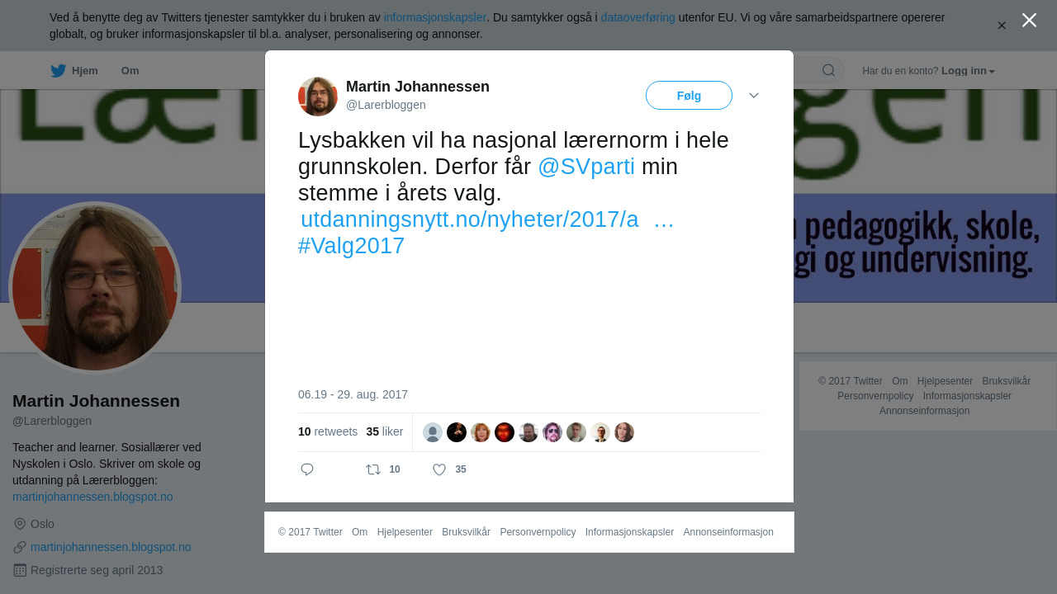Close the tweet overlay with large X

[1029, 20]
